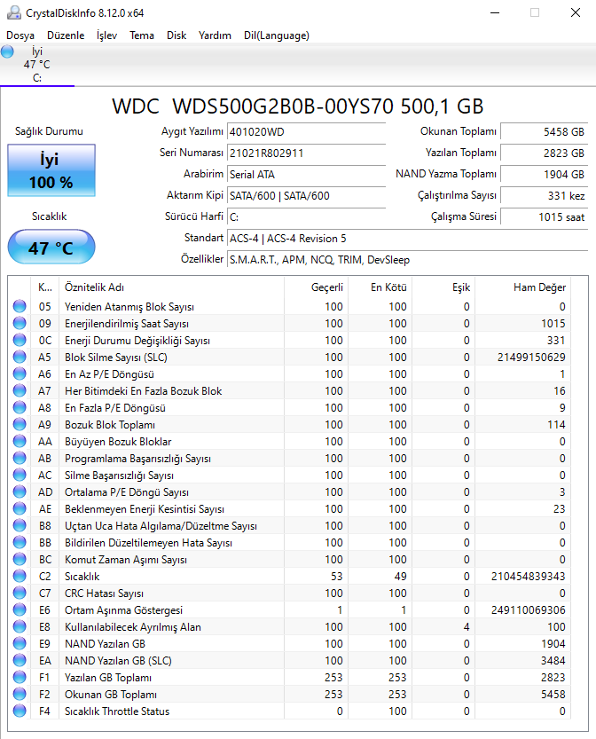Click the Aygıt Yazılımı field 401020WD
The height and width of the screenshot is (739, 596).
(306, 132)
